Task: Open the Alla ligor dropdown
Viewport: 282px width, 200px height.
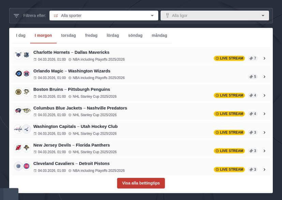Action: click(x=215, y=15)
